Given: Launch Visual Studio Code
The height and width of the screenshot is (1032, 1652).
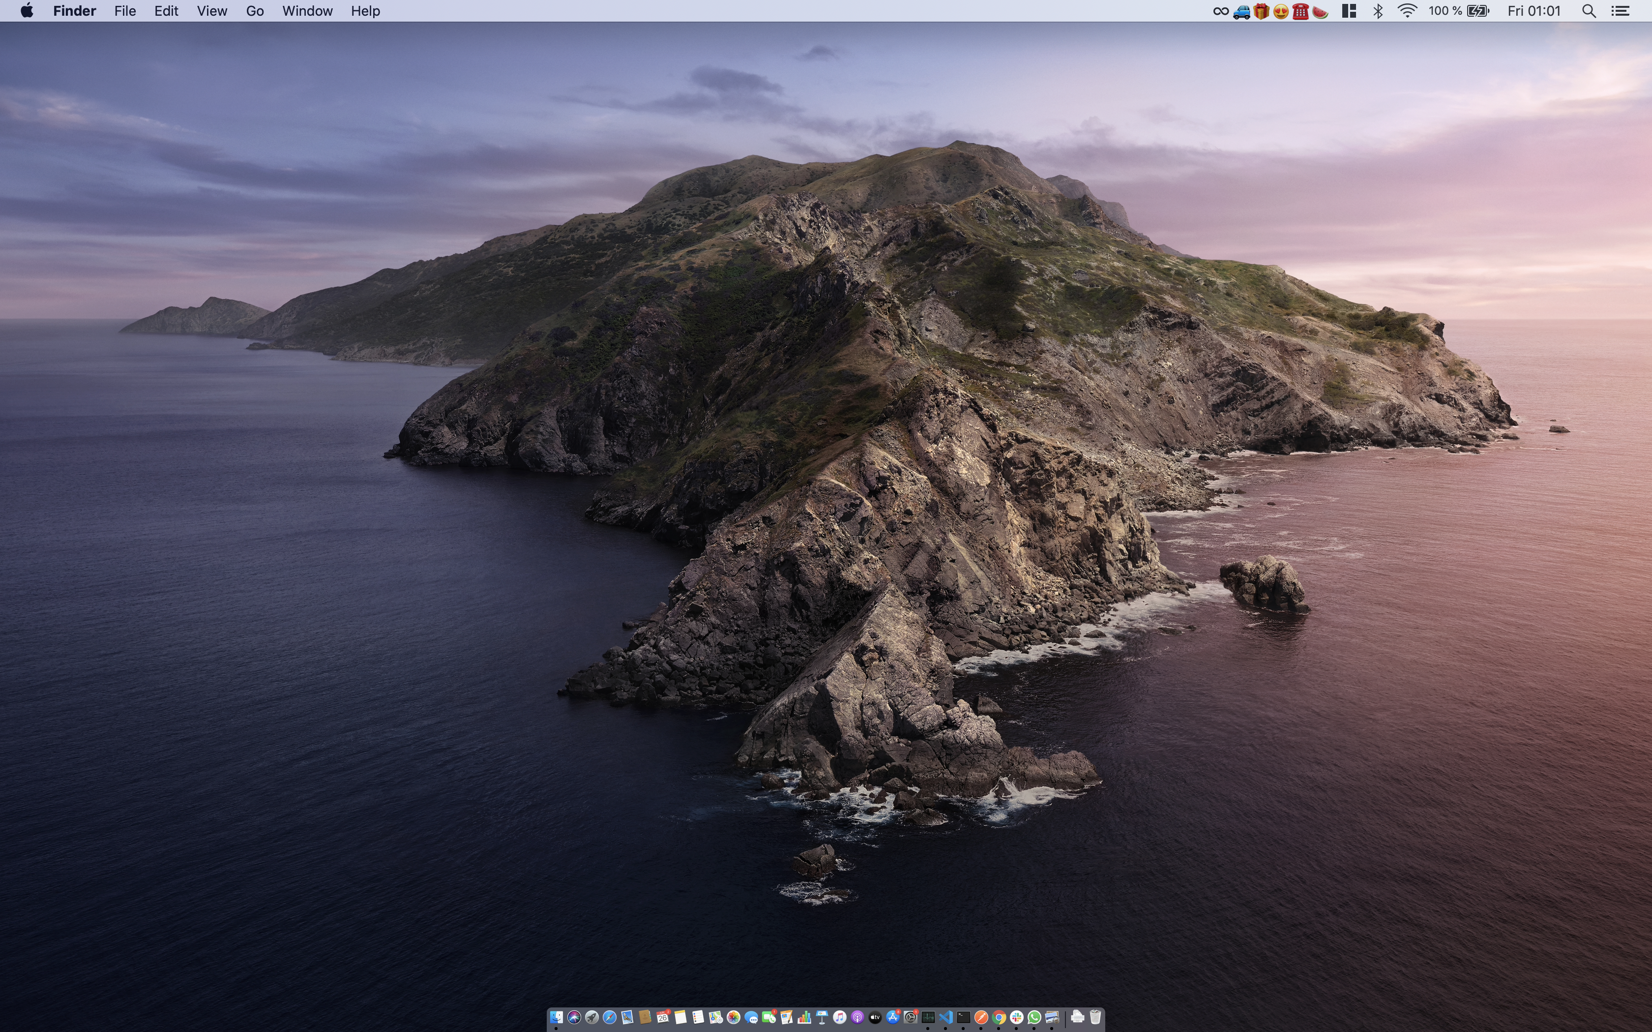Looking at the screenshot, I should tap(946, 1017).
